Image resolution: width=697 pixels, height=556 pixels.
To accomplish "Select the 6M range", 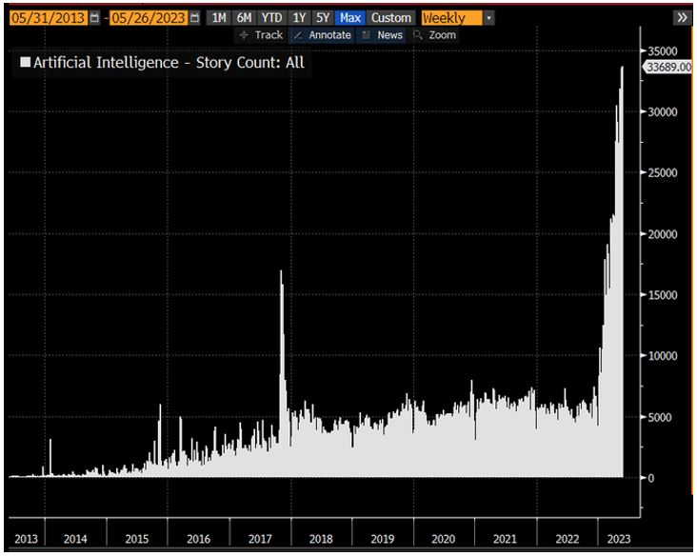I will tap(244, 18).
